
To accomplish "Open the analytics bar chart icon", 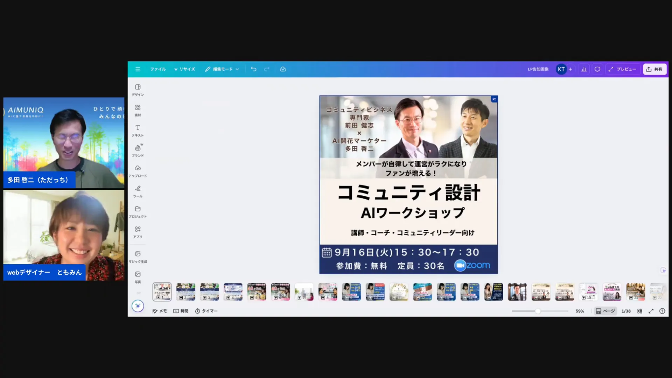I will coord(584,69).
